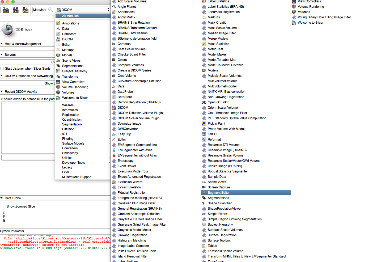Click the Colors icon in All Modules list
This screenshot has width=381, height=262.
coord(114,60)
